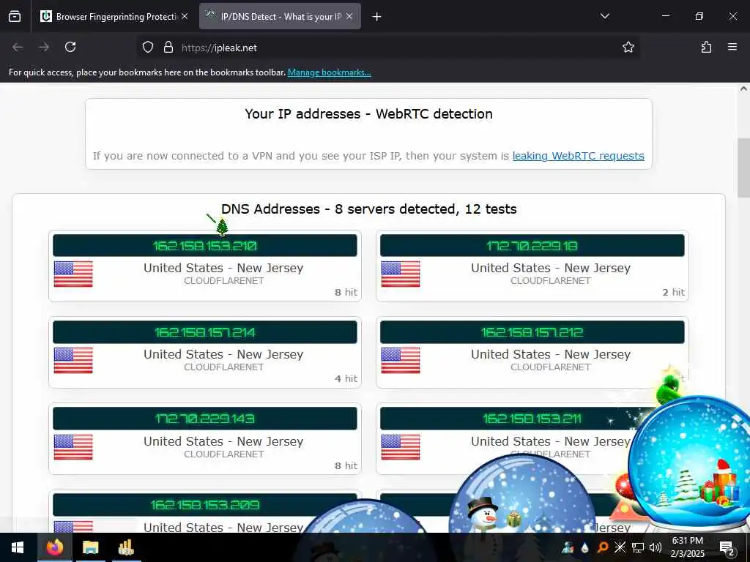
Task: Go back to the previous page
Action: click(x=18, y=48)
